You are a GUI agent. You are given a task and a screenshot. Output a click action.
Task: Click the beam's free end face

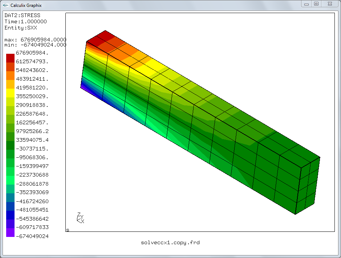point(308,186)
